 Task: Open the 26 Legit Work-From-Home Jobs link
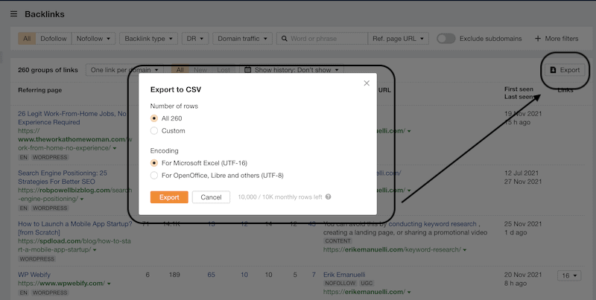point(72,118)
